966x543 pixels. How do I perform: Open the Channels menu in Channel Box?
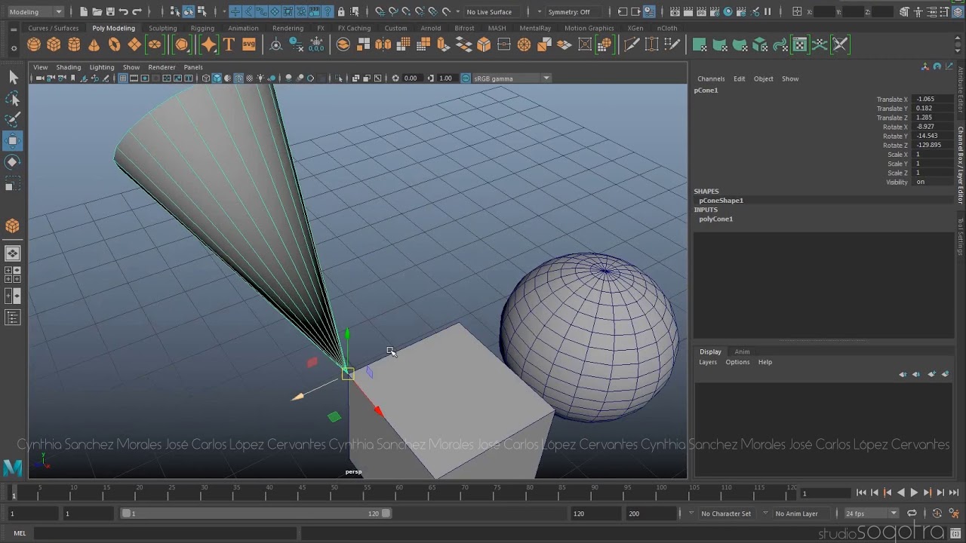coord(711,78)
